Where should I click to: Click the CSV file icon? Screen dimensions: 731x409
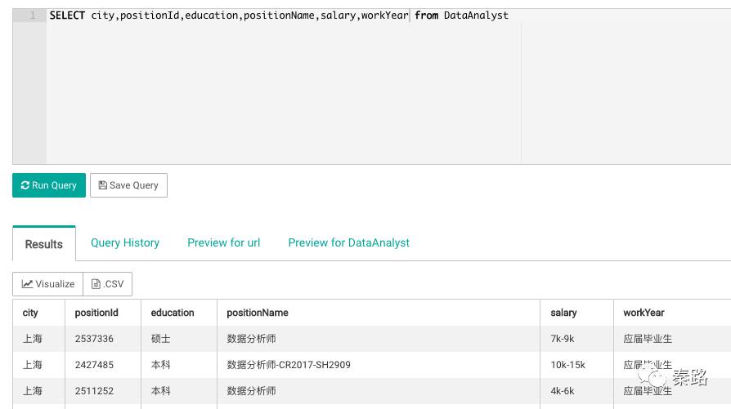click(x=96, y=284)
